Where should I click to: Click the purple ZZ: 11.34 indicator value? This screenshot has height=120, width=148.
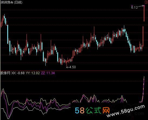pos(48,73)
